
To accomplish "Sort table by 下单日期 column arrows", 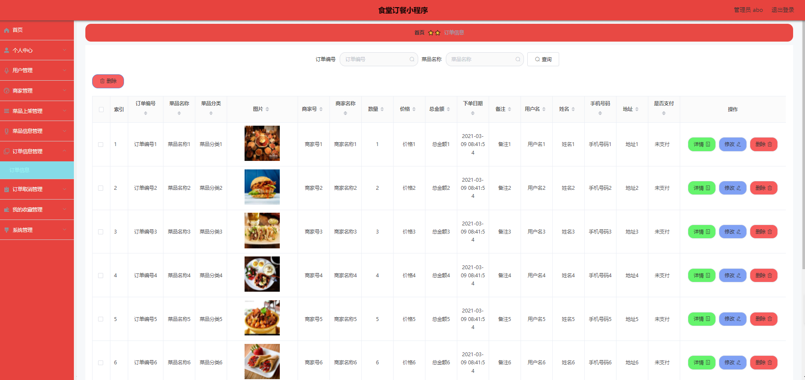I will pos(473,113).
